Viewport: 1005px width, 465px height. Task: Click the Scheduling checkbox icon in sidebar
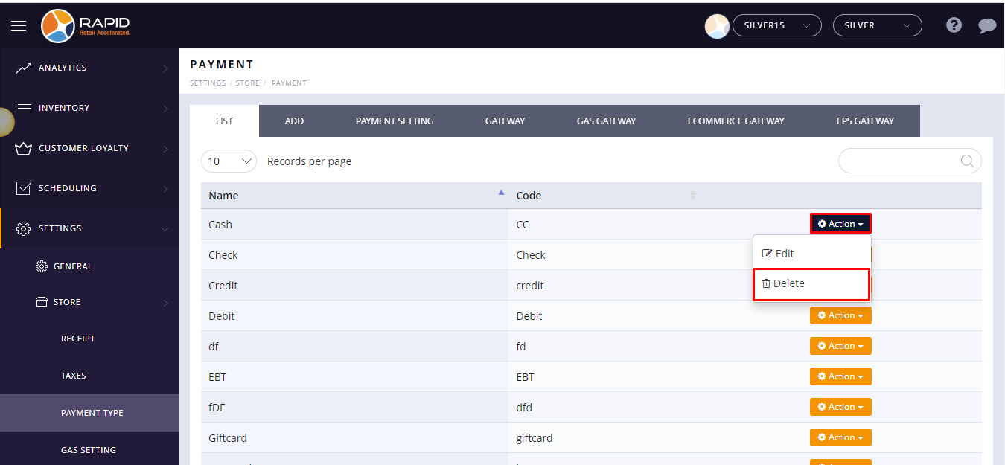24,188
